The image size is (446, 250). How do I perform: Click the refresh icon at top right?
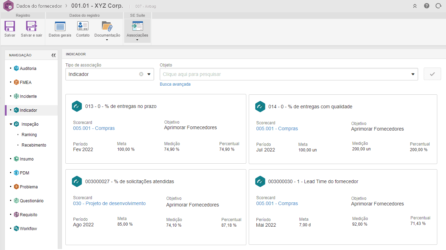438,6
